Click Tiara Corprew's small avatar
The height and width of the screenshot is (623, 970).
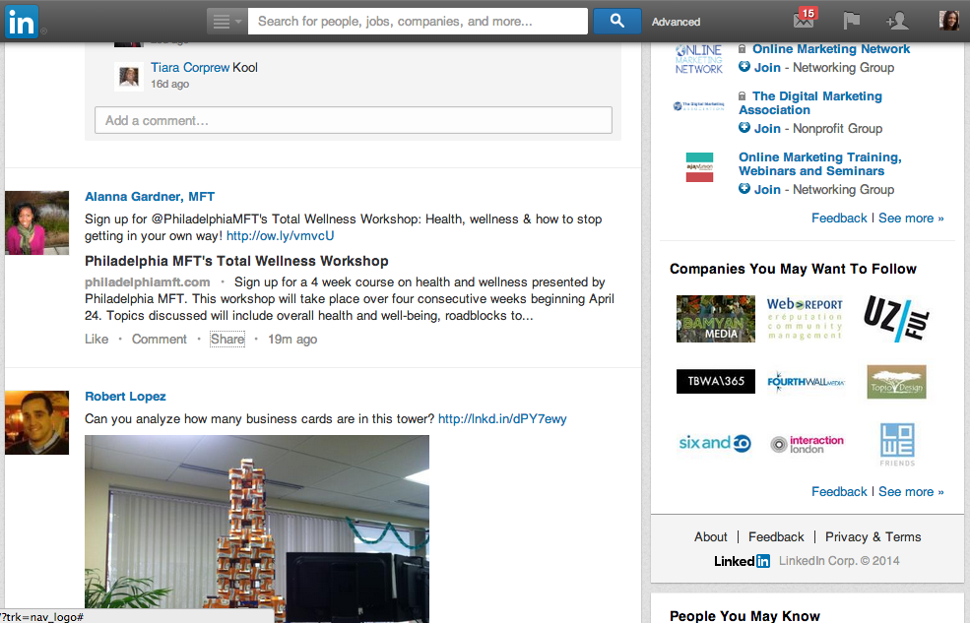click(x=129, y=77)
